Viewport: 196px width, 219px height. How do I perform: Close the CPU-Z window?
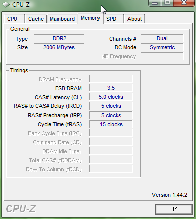[x=184, y=3]
